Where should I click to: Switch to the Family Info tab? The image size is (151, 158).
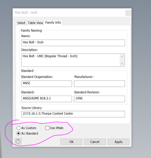53,23
